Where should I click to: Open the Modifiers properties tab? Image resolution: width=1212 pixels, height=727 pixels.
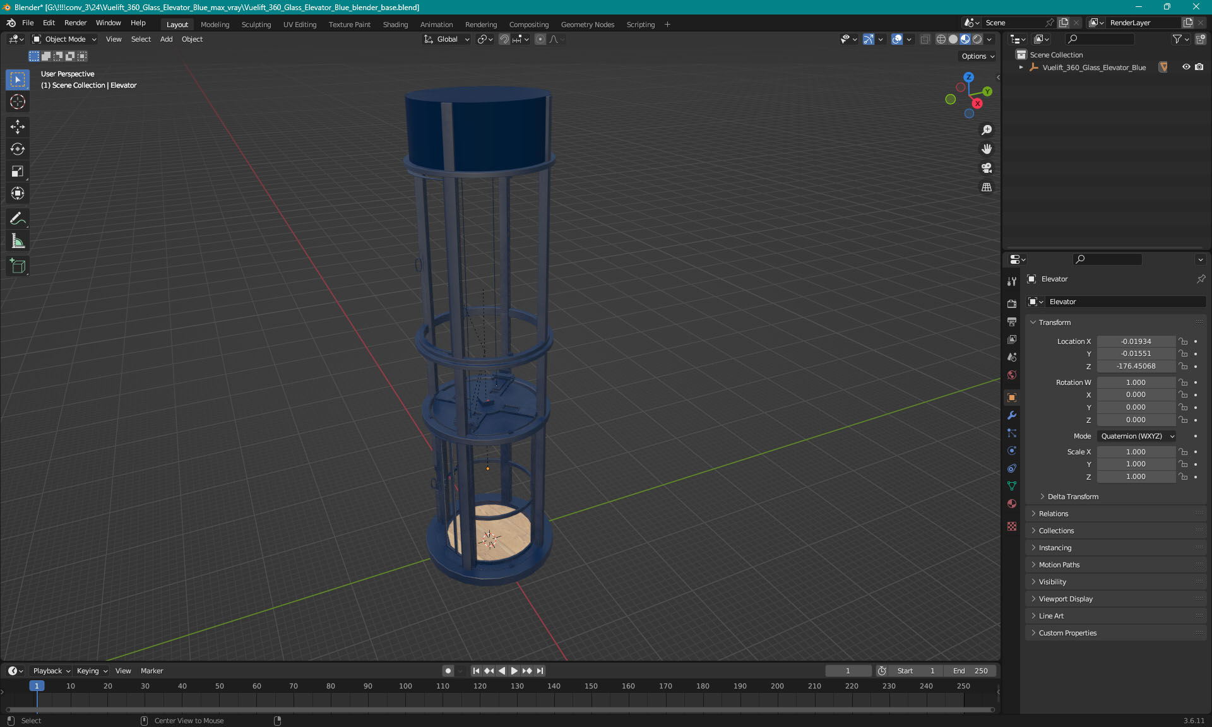[x=1012, y=415]
